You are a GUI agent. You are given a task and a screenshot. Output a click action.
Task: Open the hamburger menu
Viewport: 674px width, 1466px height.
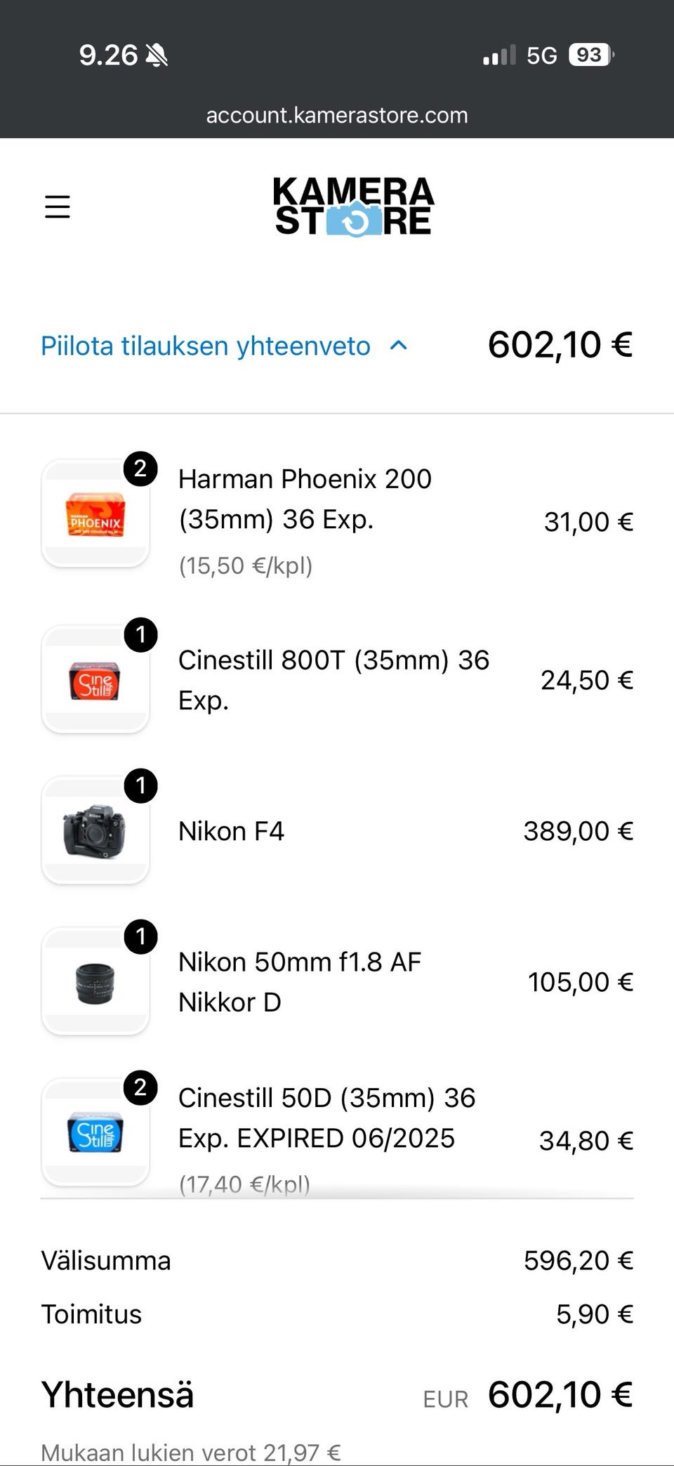pyautogui.click(x=58, y=207)
